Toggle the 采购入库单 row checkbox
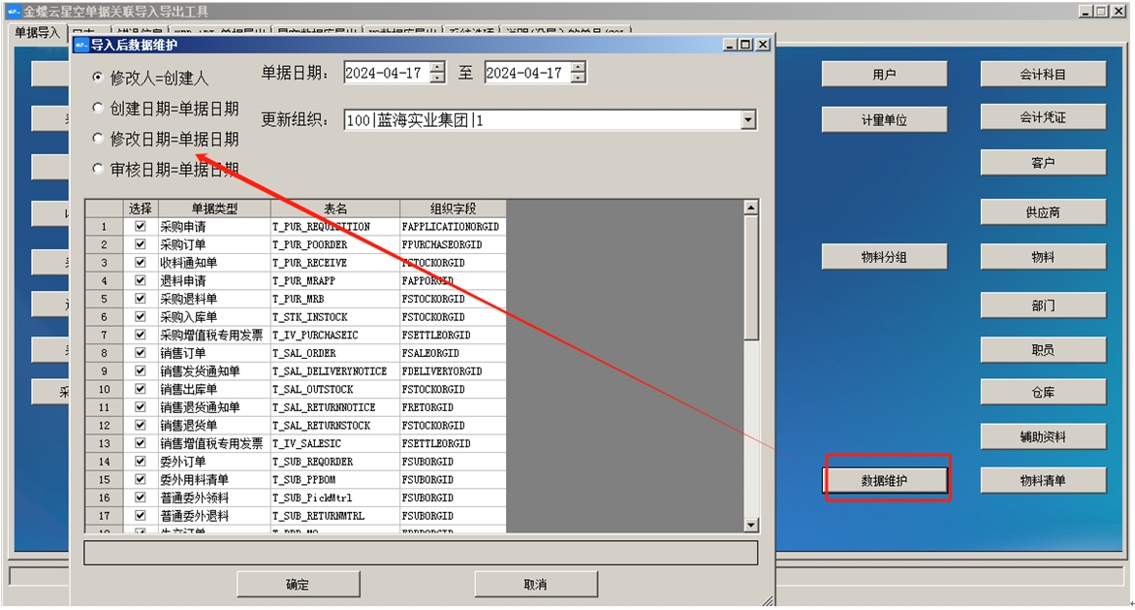The height and width of the screenshot is (610, 1135). 141,316
